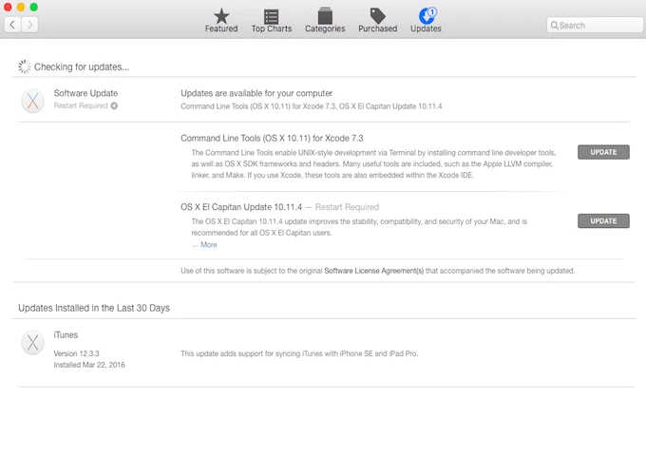
Task: Open the Categories tray icon
Action: click(325, 15)
